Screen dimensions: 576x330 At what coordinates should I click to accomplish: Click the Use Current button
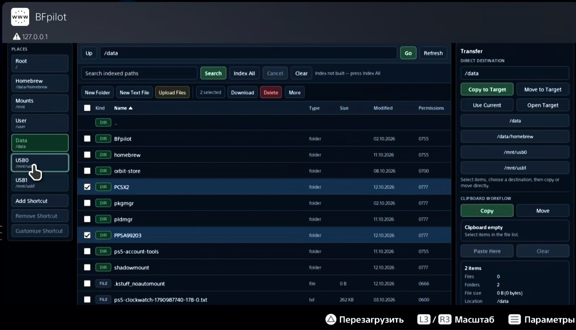[487, 105]
